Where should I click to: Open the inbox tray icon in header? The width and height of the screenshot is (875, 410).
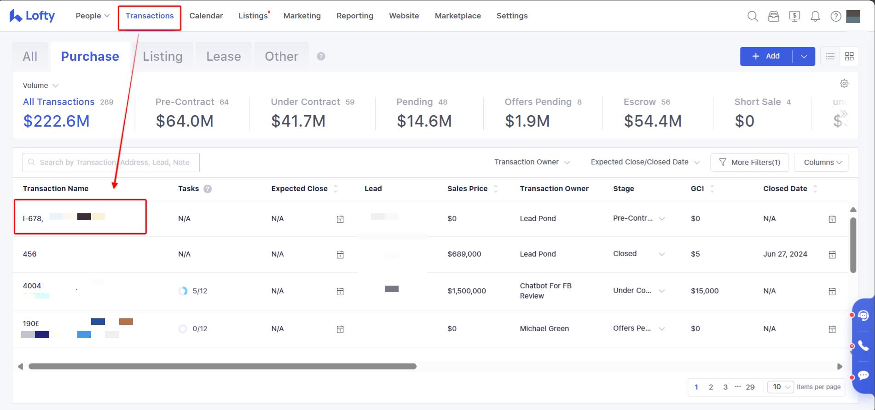click(x=774, y=17)
